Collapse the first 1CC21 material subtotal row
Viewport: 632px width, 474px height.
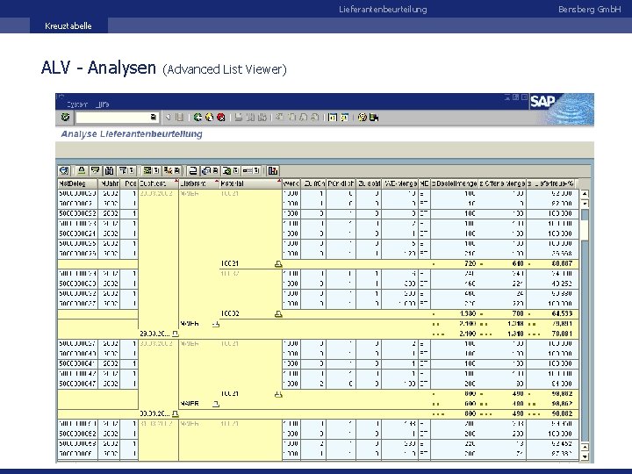[x=278, y=264]
